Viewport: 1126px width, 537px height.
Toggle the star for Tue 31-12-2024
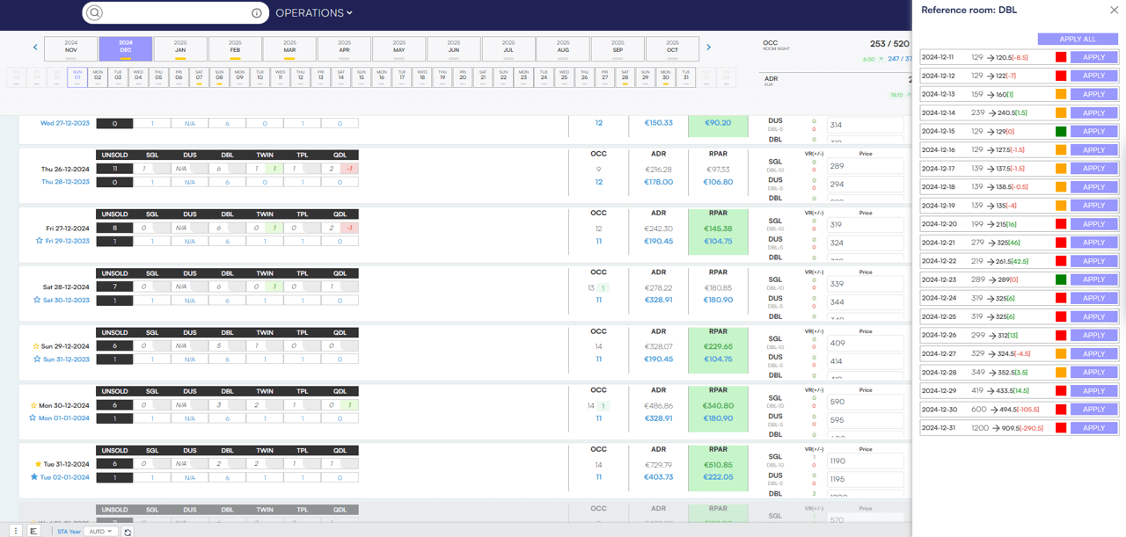click(x=38, y=464)
